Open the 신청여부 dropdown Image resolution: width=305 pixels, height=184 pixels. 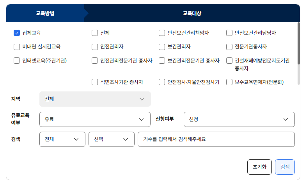[239, 119]
